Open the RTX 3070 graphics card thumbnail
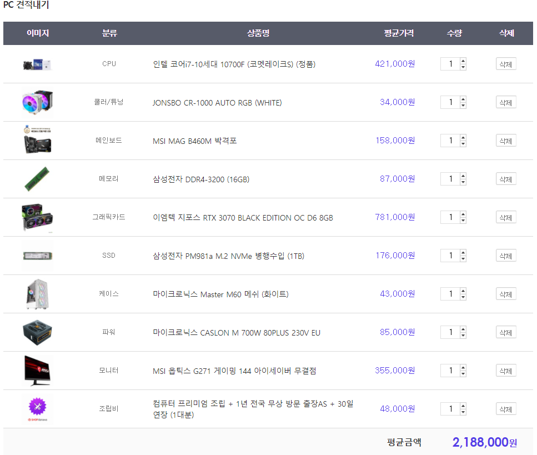 [x=37, y=217]
